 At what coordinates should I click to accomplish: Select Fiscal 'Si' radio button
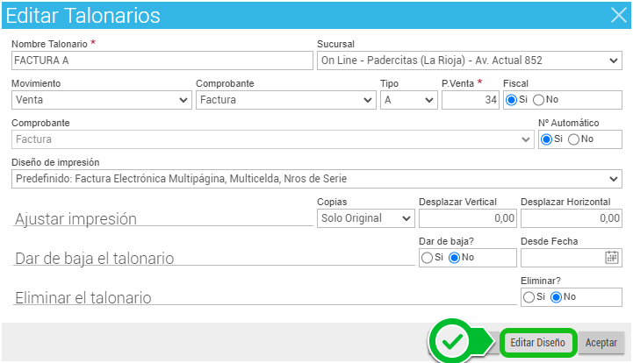point(511,100)
